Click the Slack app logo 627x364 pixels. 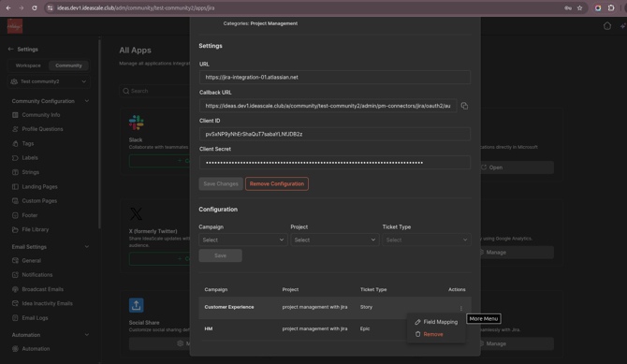[x=136, y=123]
